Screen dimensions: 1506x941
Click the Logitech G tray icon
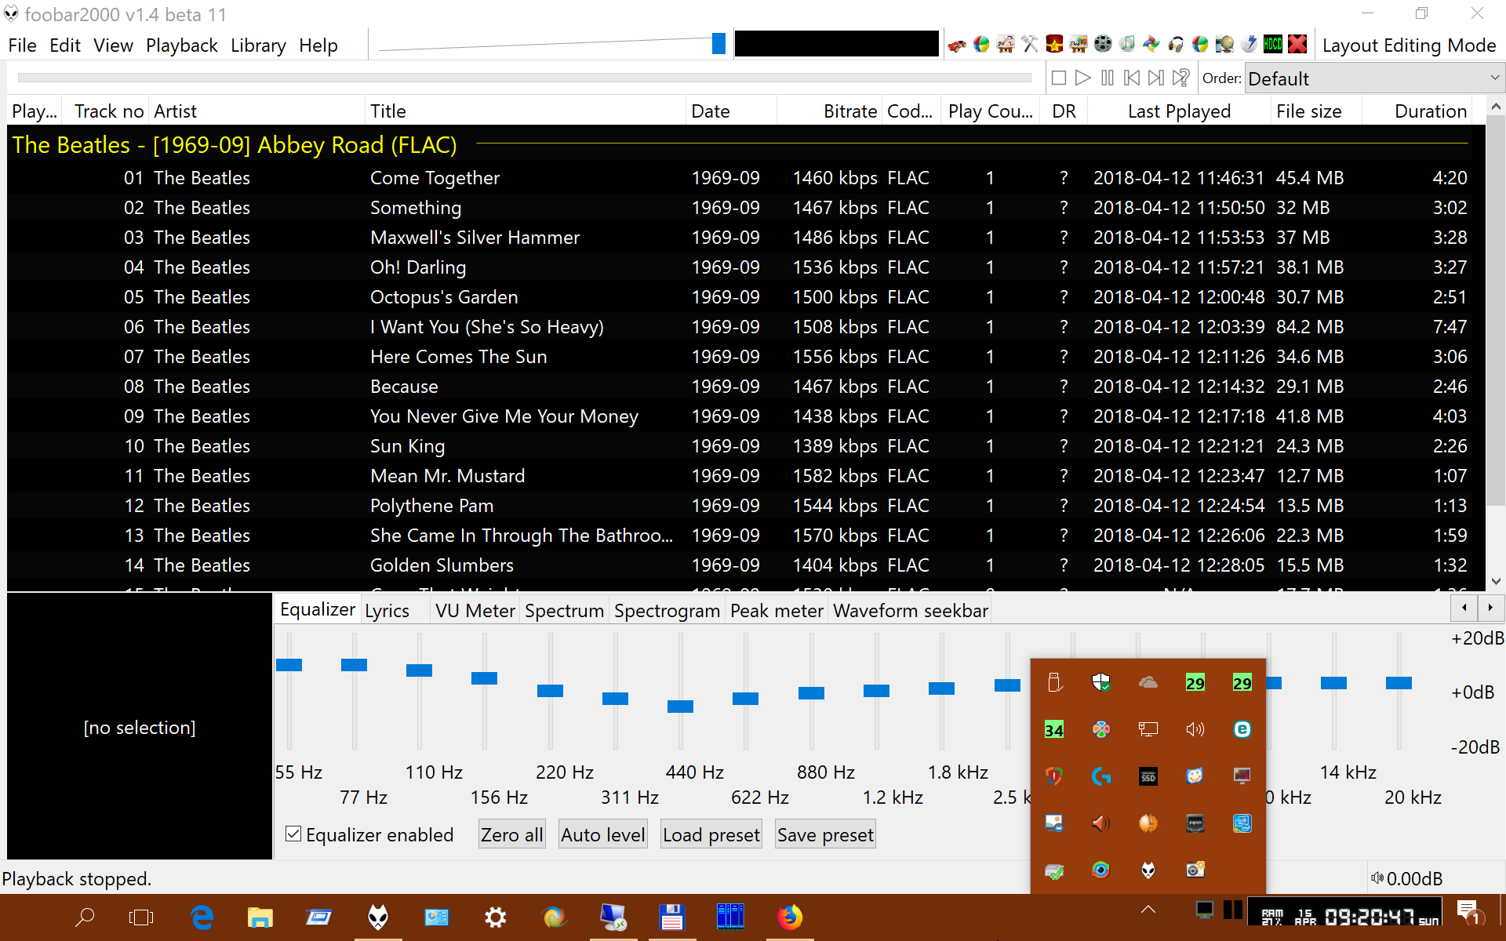1101,776
